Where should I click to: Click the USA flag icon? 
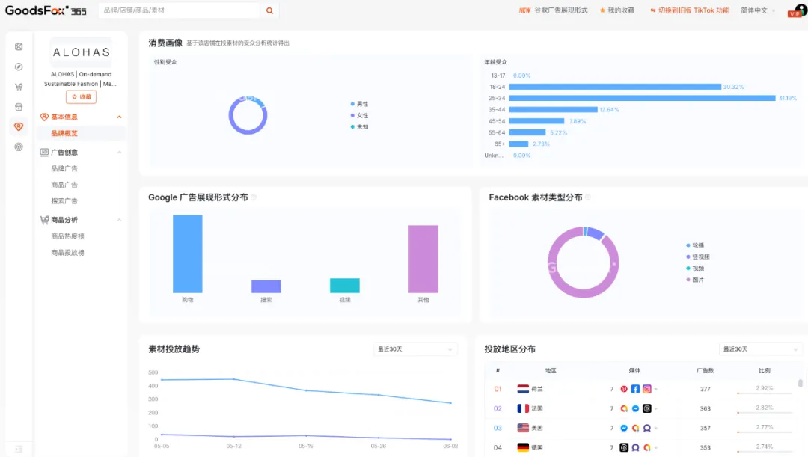(x=523, y=428)
